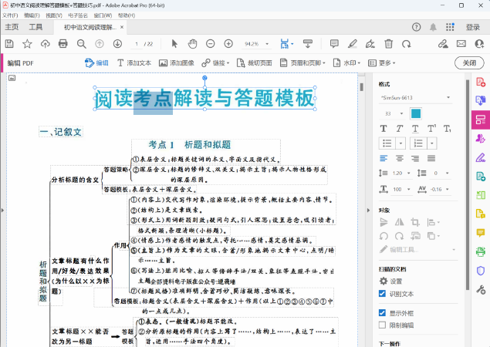Image resolution: width=490 pixels, height=347 pixels.
Task: Open 设置 for scanned documents
Action: (x=390, y=281)
